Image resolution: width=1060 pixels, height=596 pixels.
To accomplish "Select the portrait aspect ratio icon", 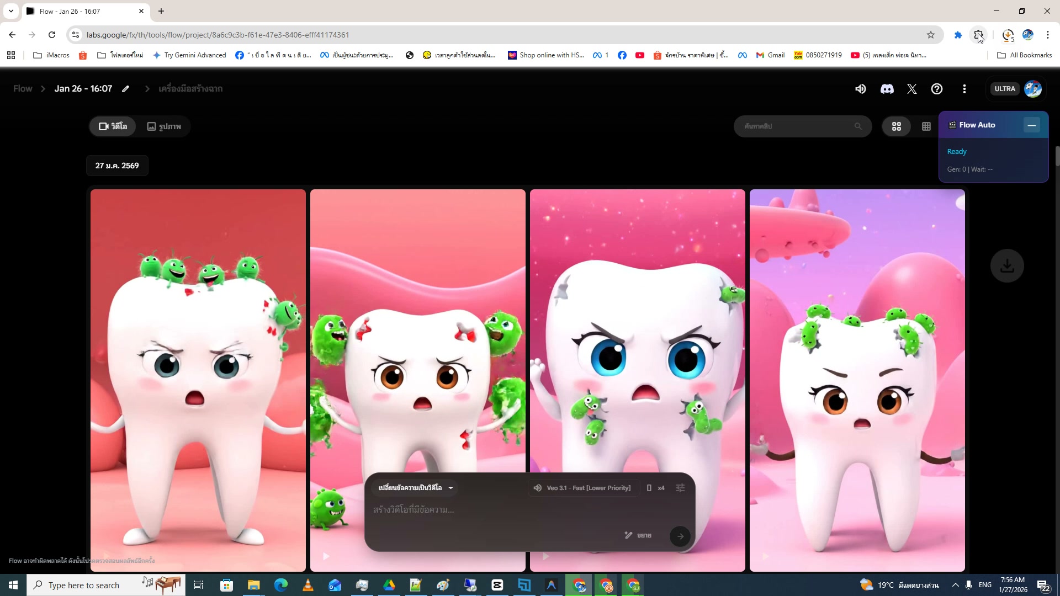I will (x=649, y=488).
